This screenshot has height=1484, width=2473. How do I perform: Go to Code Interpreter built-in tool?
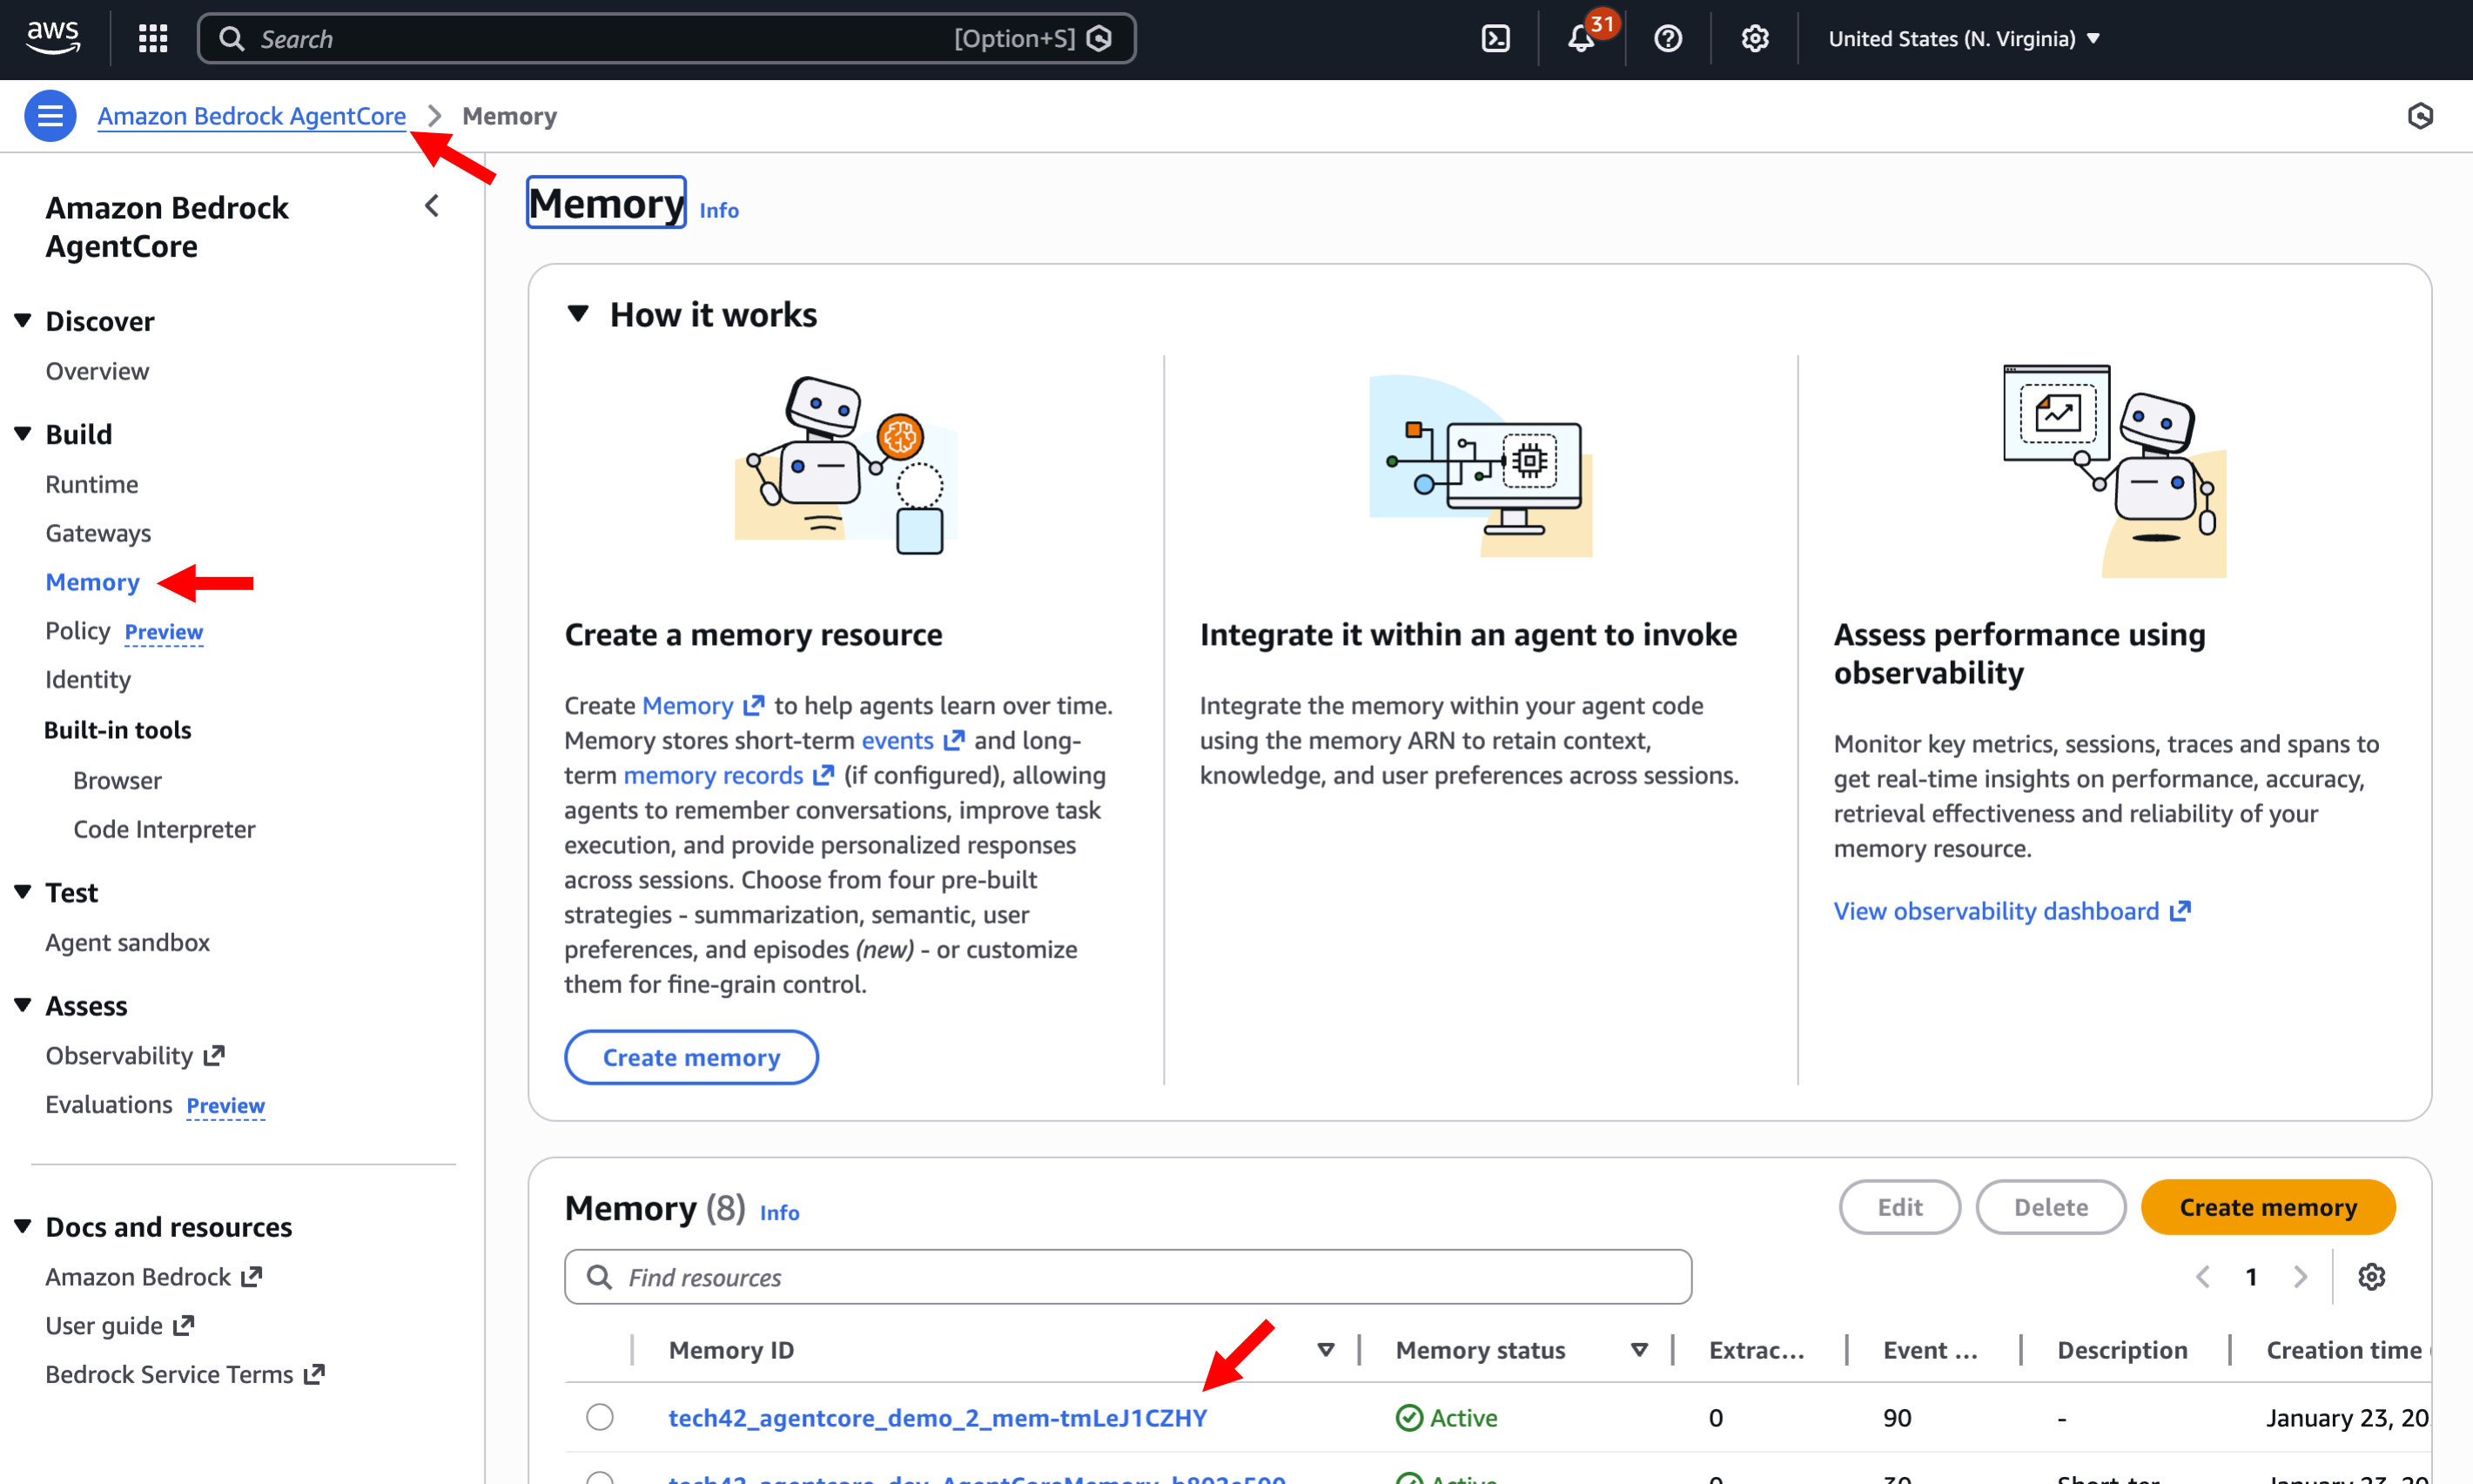164,829
